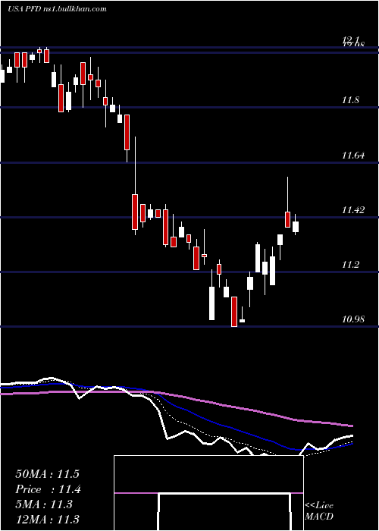Click the 'MACD' label
The height and width of the screenshot is (531, 379).
[319, 517]
